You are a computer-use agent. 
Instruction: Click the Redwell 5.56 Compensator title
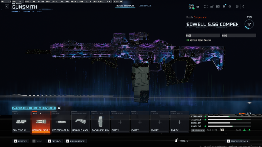coord(212,24)
